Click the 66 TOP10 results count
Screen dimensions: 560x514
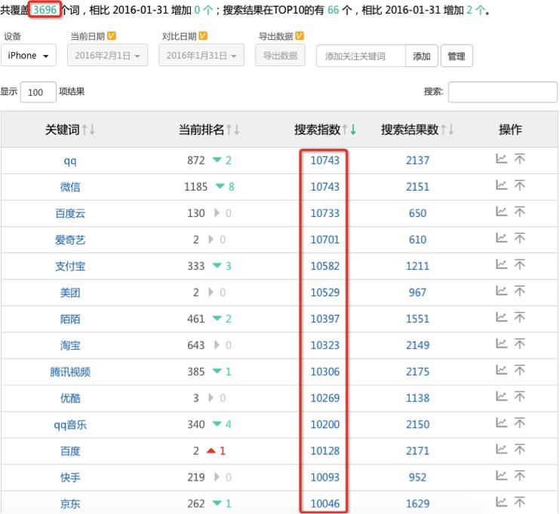pos(333,10)
